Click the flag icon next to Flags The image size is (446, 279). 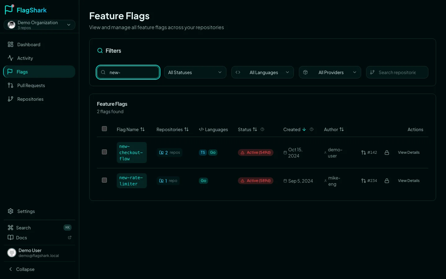pyautogui.click(x=11, y=72)
